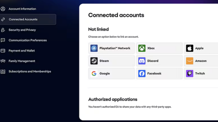Open Family Management page
This screenshot has height=122, width=218.
point(22,61)
